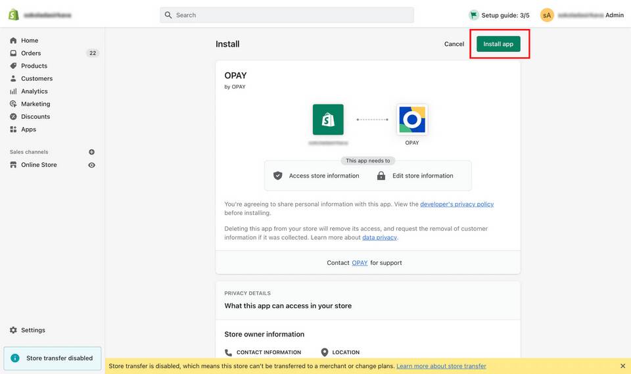Go to Customers section
The height and width of the screenshot is (374, 631).
37,78
